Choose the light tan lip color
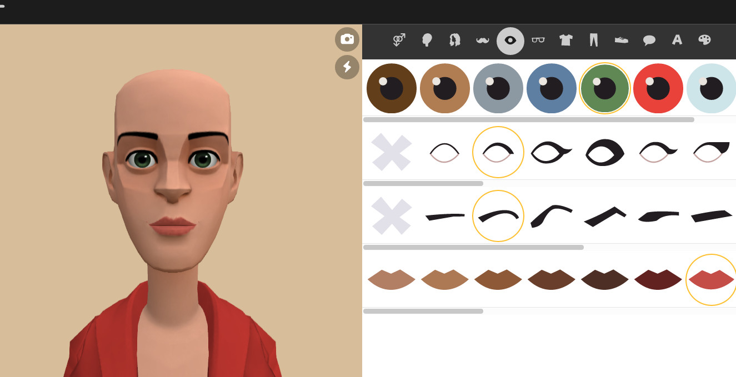Image resolution: width=736 pixels, height=377 pixels. coord(392,280)
